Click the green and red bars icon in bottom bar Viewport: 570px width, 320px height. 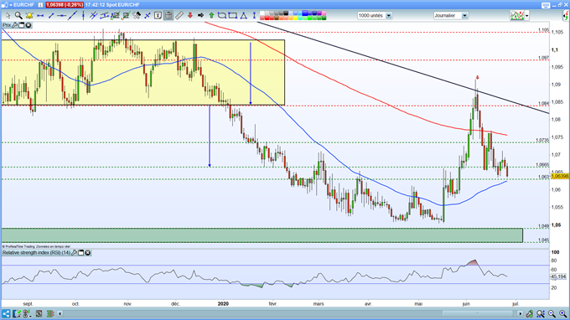pyautogui.click(x=50, y=313)
